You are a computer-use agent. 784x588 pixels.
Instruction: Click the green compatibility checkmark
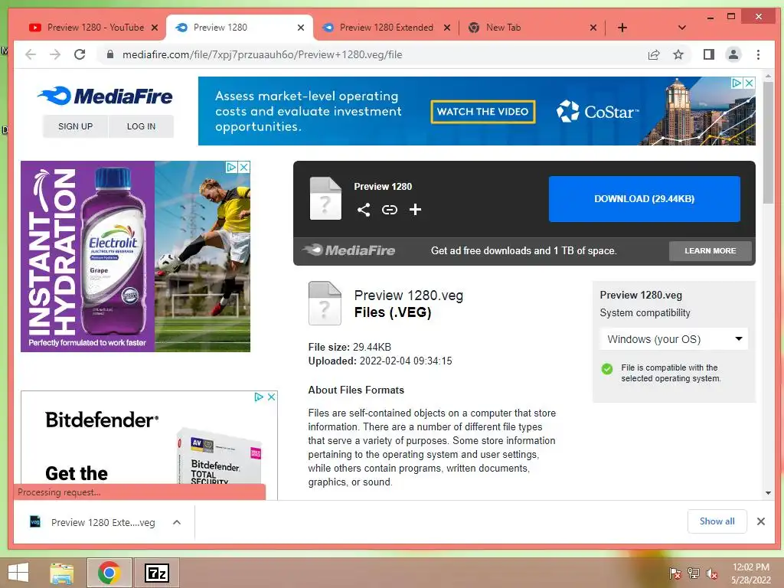pos(607,369)
